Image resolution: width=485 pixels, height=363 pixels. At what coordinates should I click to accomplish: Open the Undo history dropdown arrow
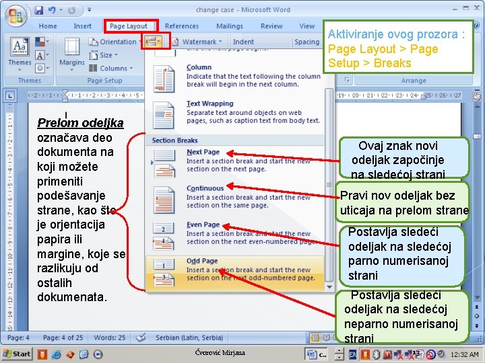61,10
